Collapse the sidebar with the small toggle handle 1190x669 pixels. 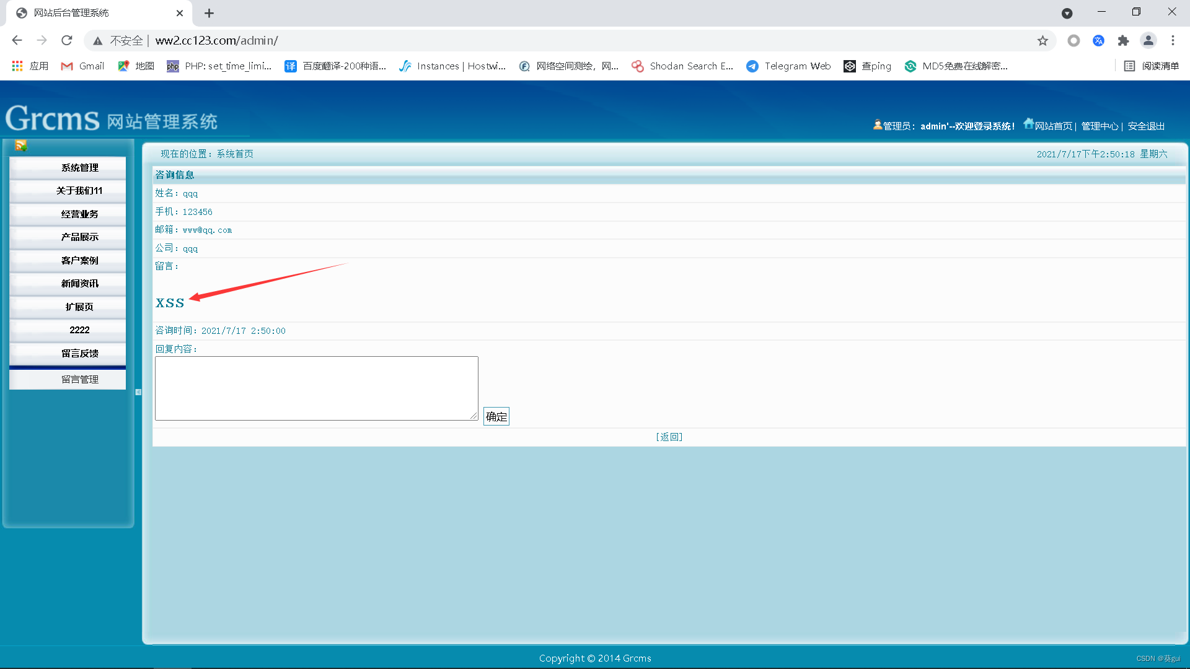click(x=138, y=392)
